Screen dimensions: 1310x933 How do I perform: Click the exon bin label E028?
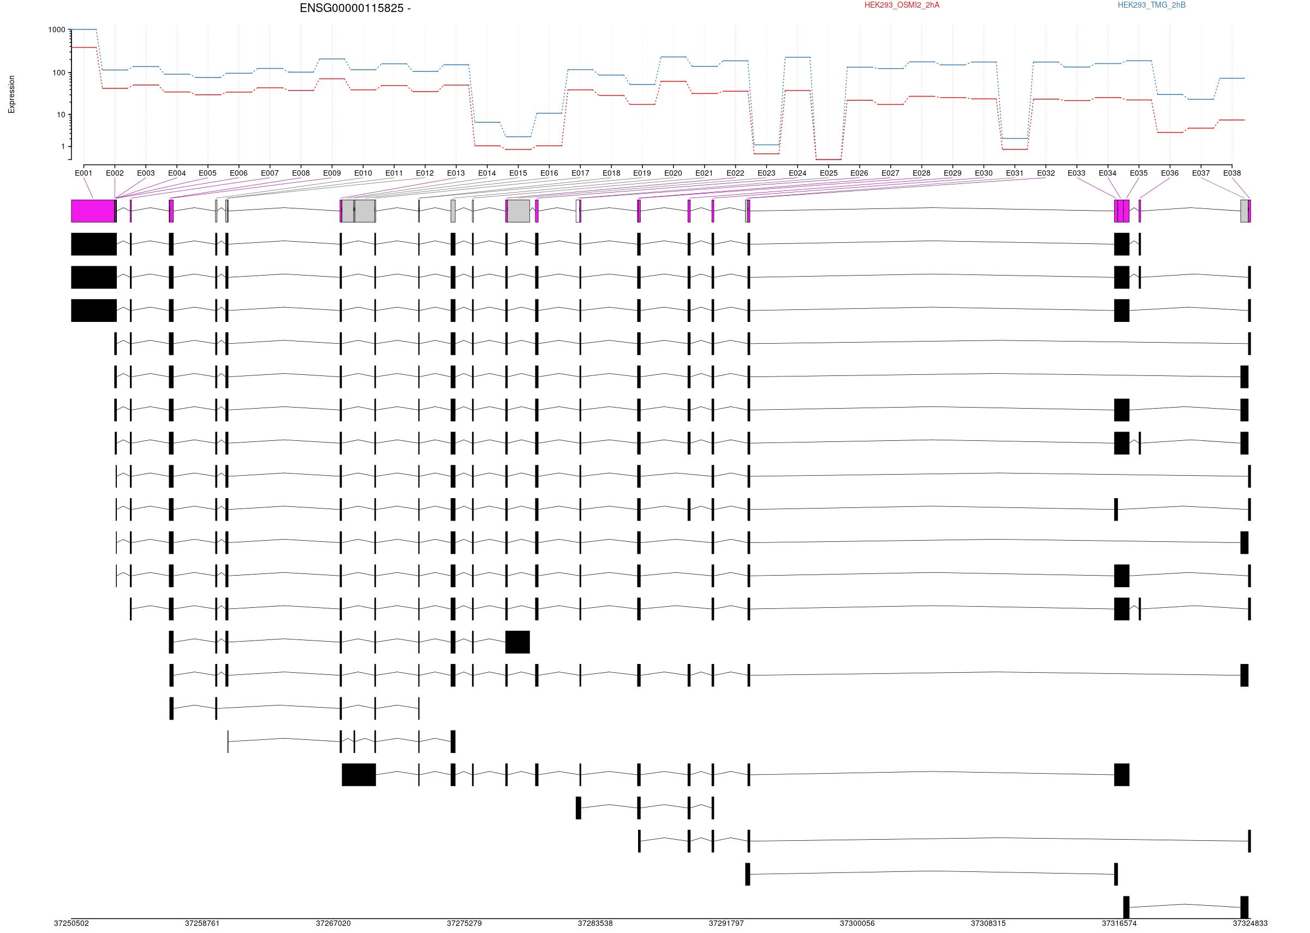921,173
